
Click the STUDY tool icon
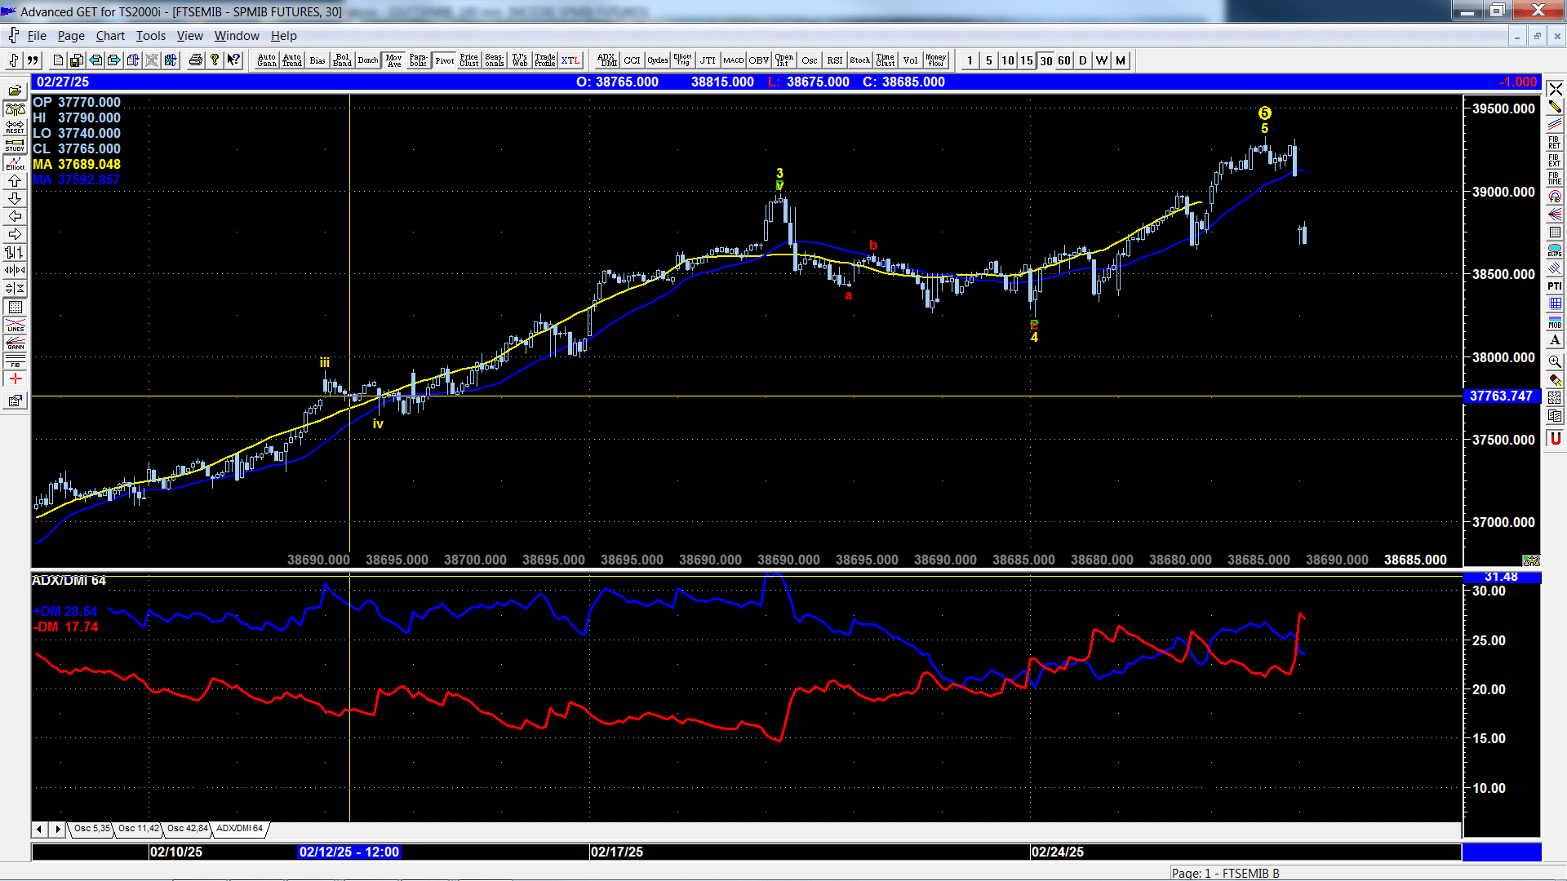(x=15, y=145)
